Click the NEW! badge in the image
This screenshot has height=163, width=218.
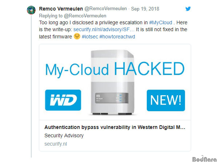coord(166,100)
